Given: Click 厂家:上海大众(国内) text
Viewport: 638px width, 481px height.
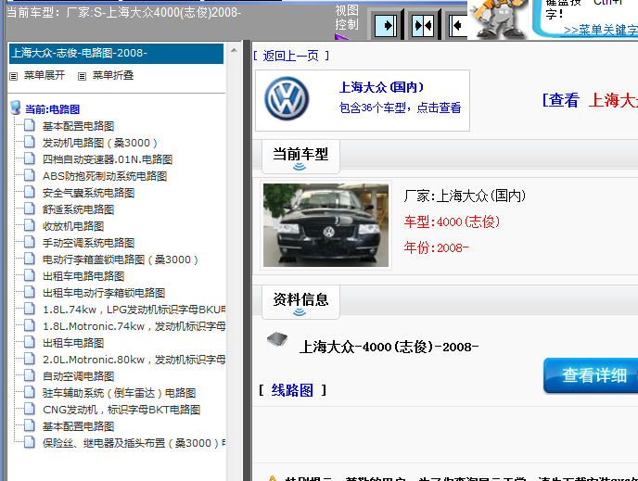Looking at the screenshot, I should (465, 196).
